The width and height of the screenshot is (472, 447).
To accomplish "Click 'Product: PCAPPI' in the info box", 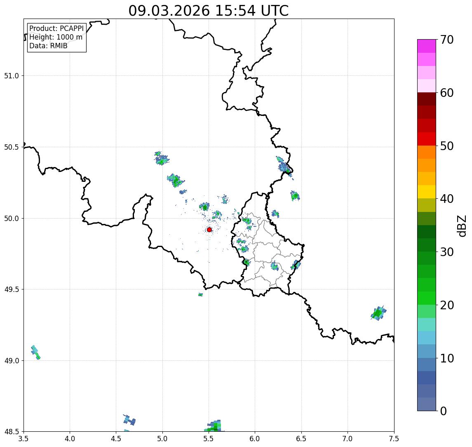I will click(x=56, y=28).
